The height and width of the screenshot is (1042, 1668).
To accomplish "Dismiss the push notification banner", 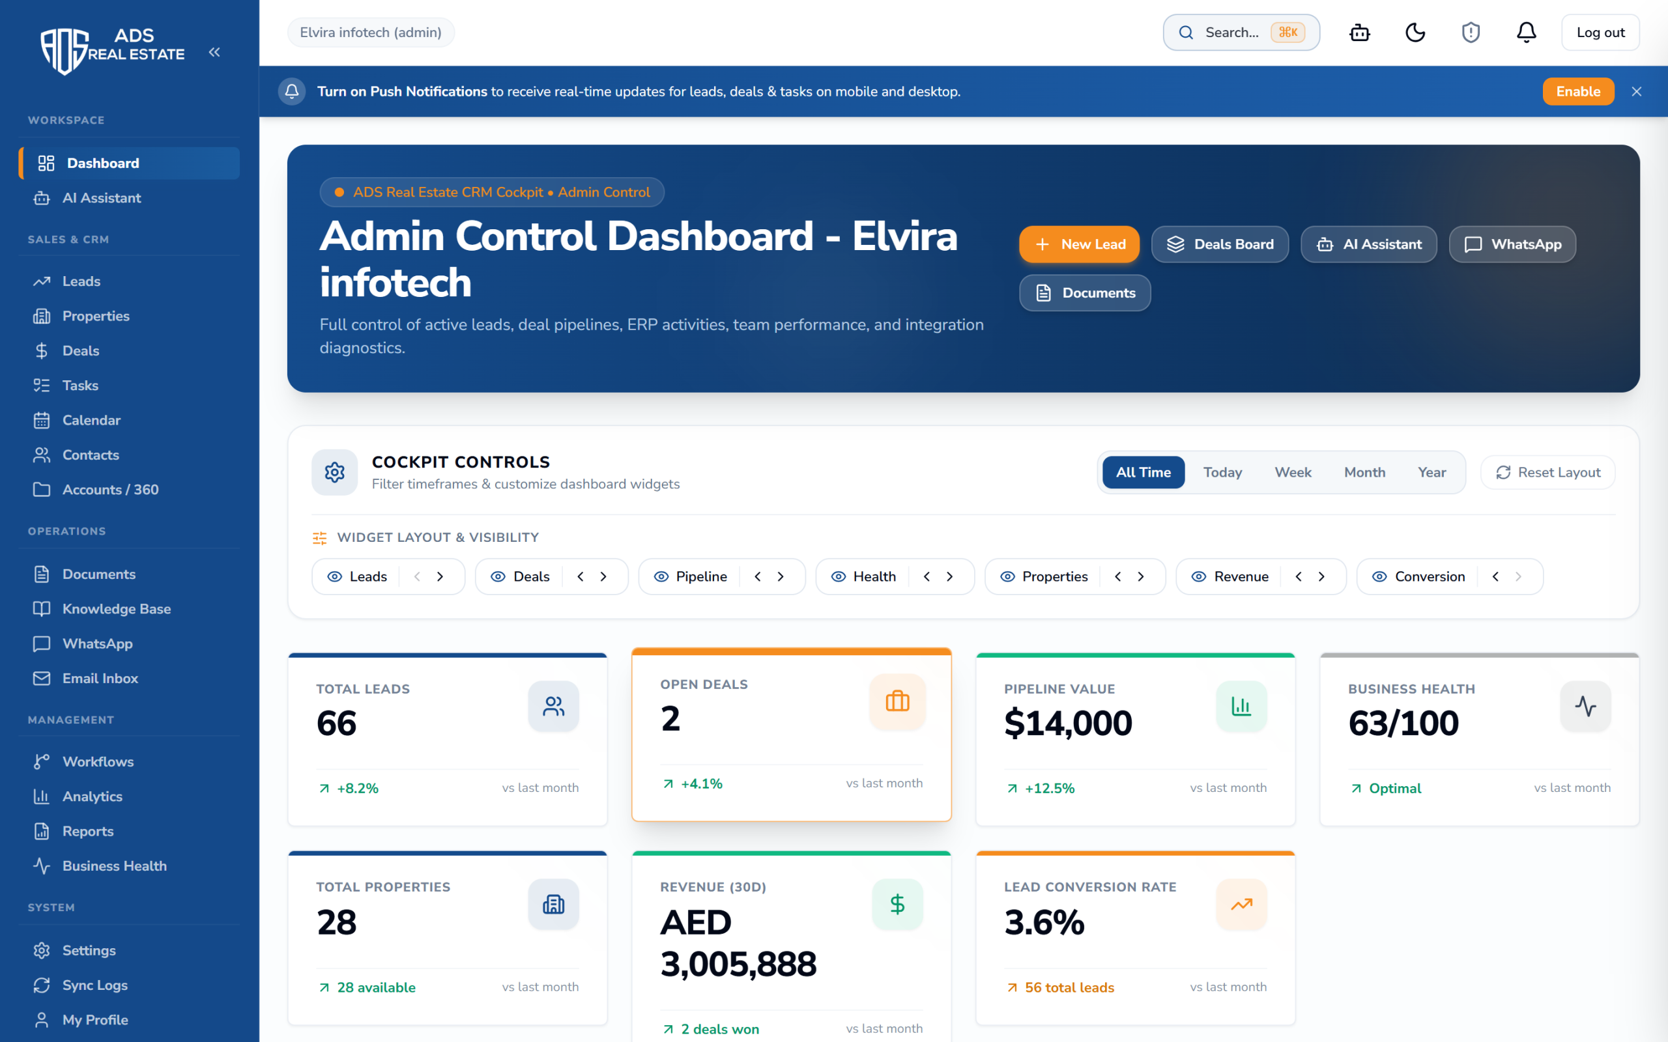I will click(1636, 92).
